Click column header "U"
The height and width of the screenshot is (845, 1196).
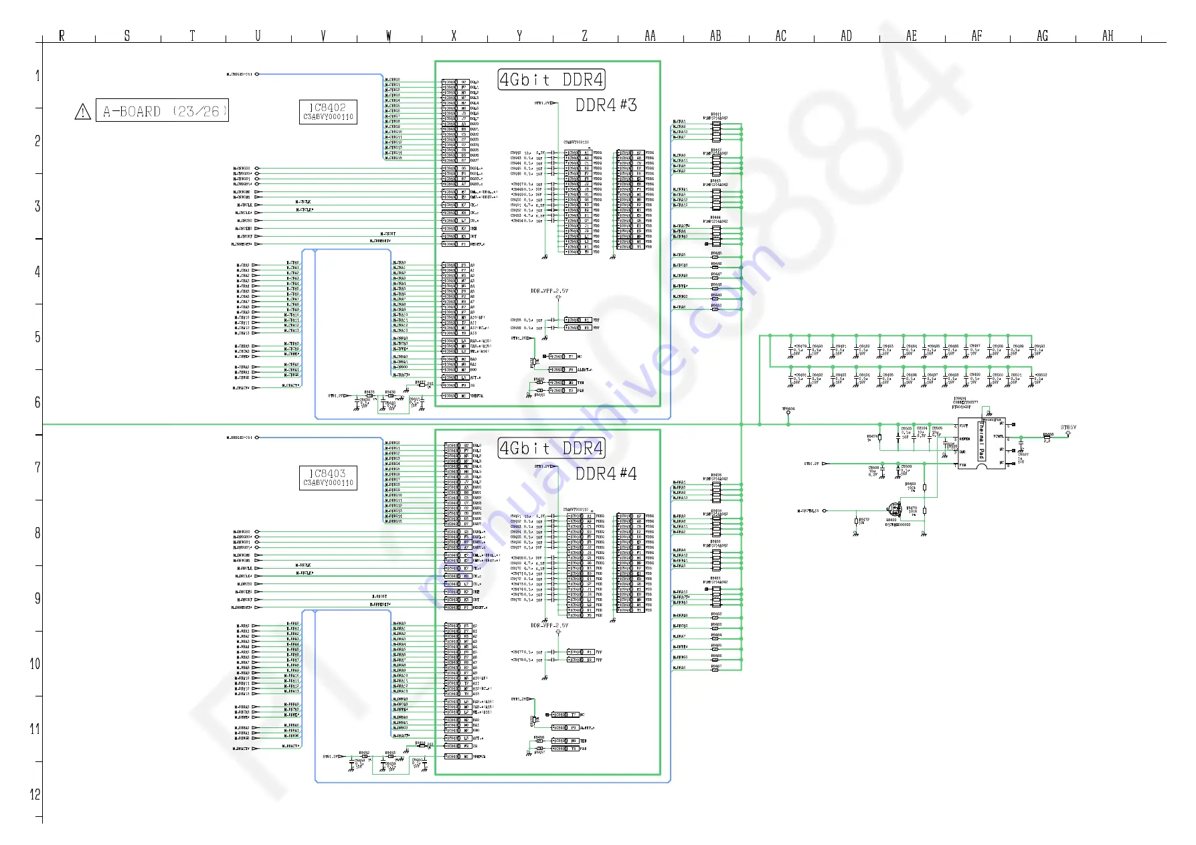[258, 36]
